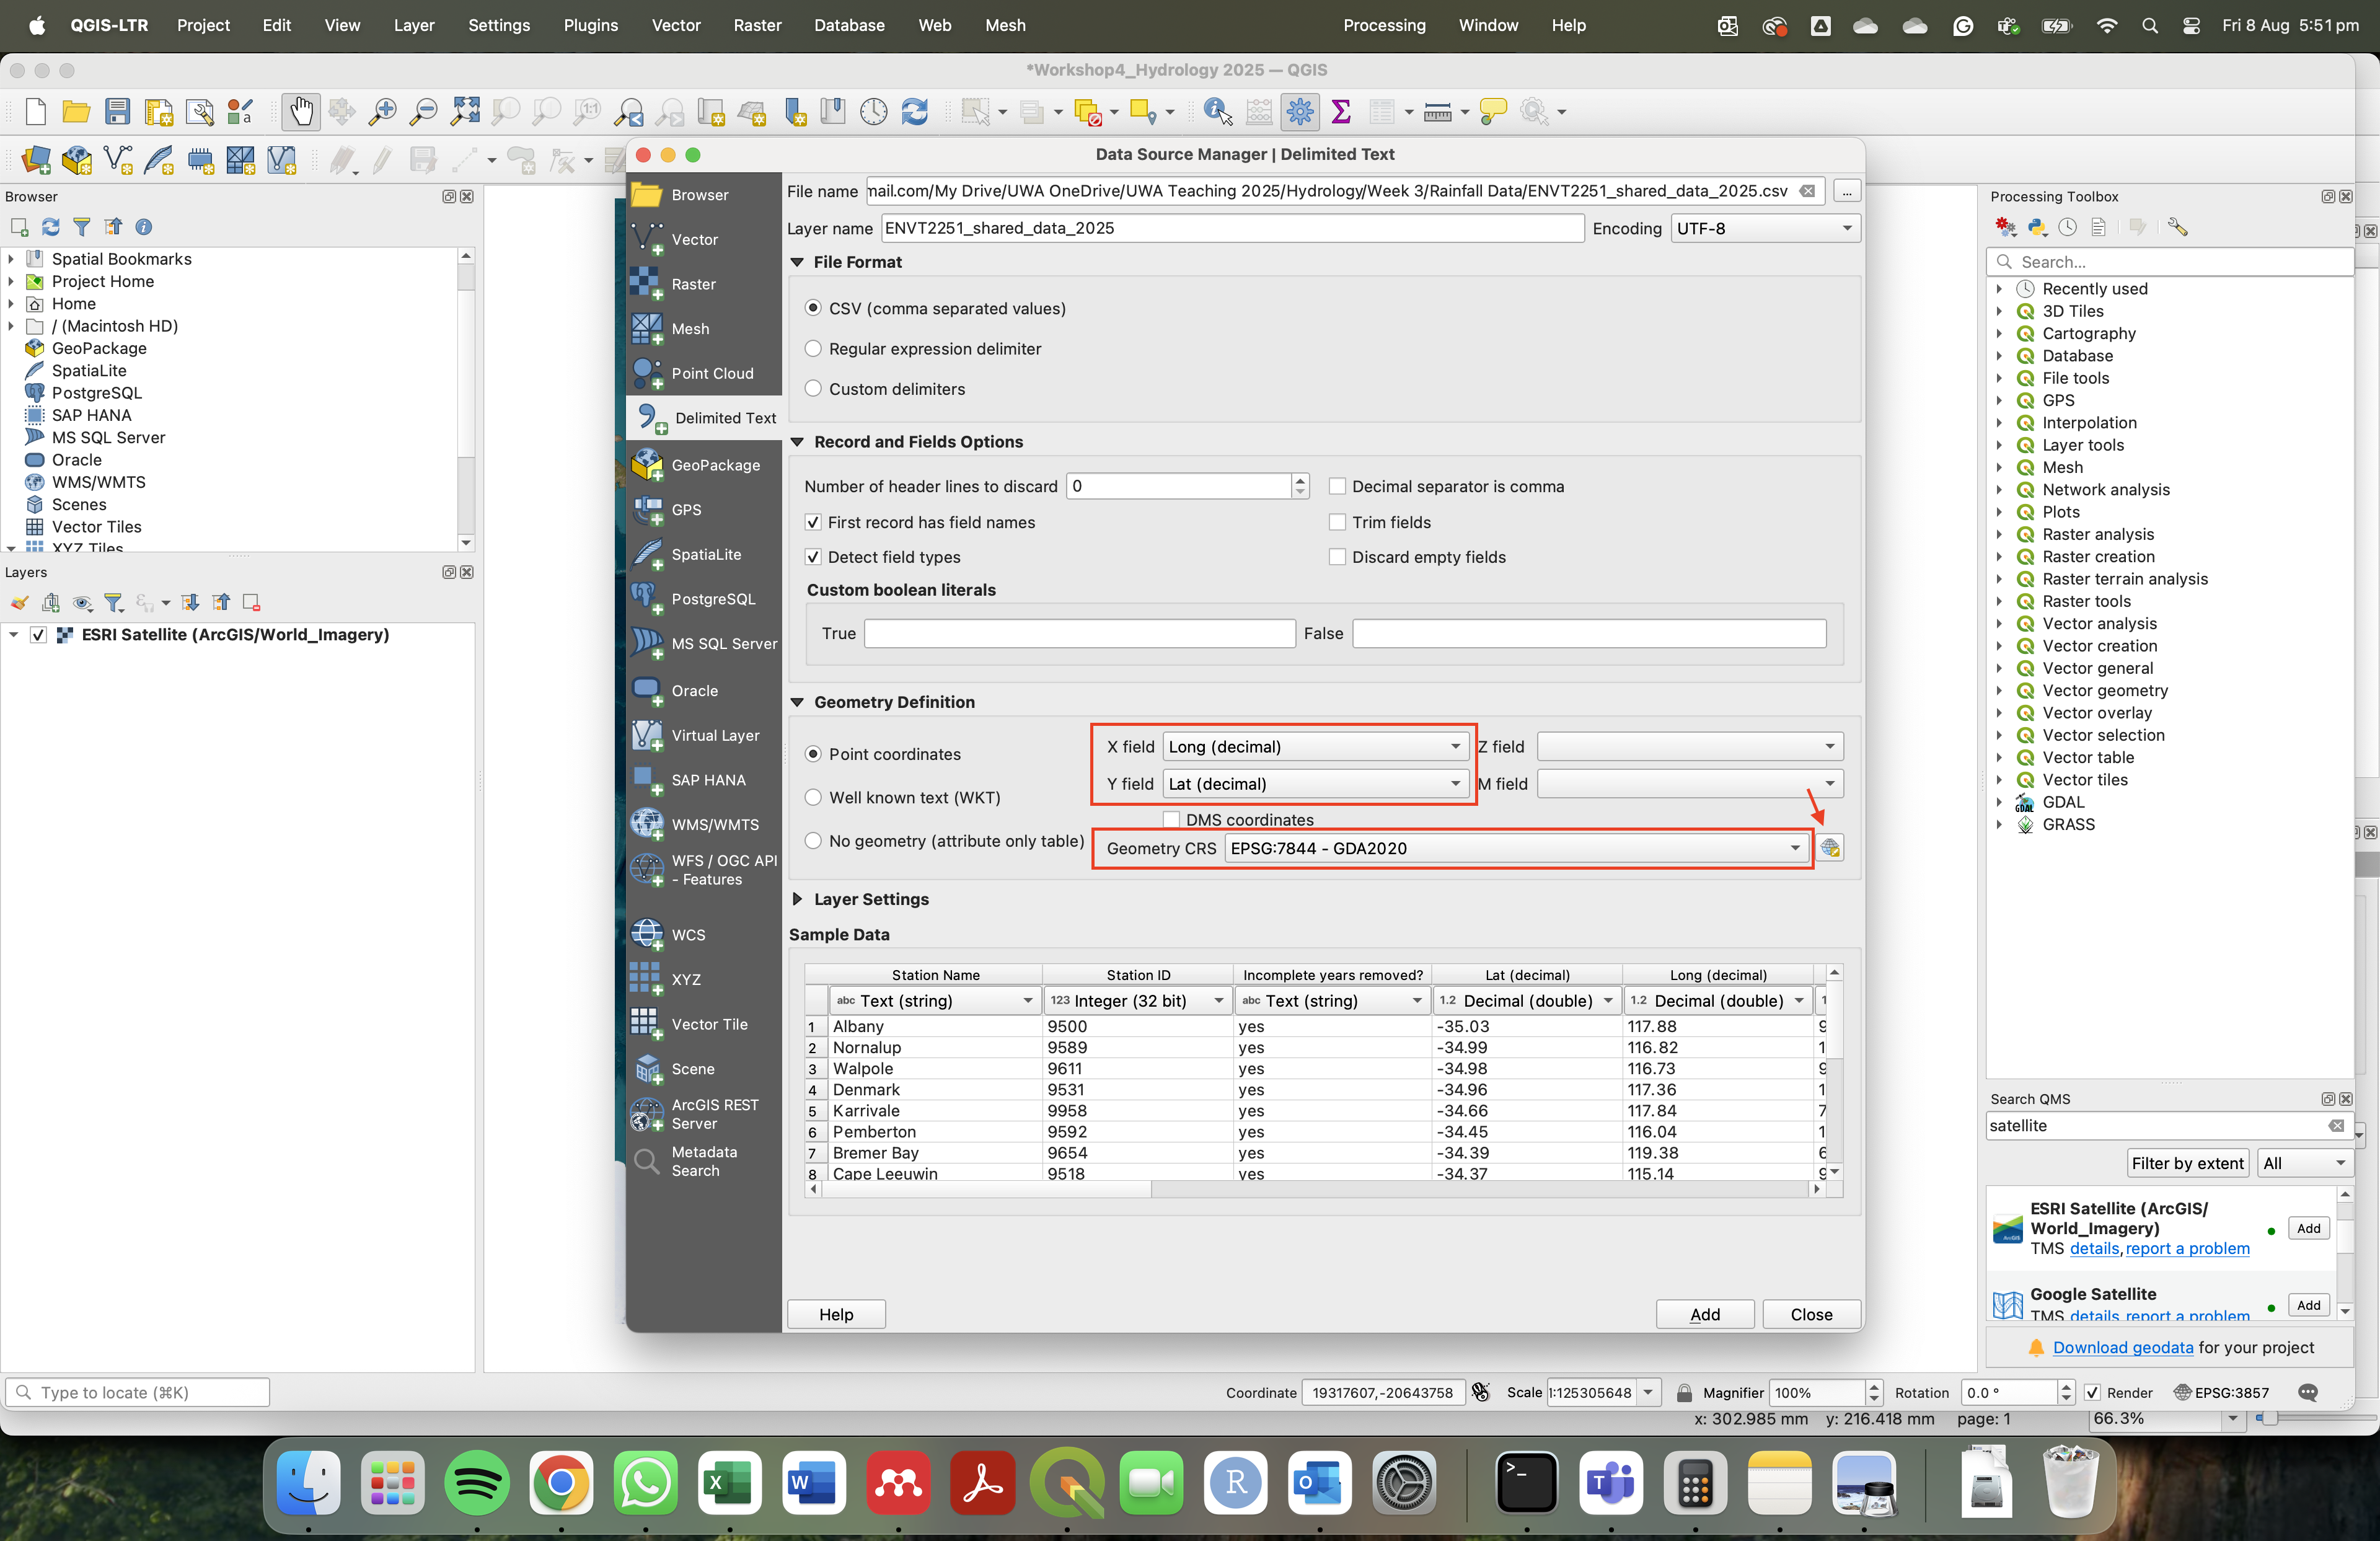Click the Save Project floppy icon
Screen dimensions: 2380x1541
click(117, 112)
